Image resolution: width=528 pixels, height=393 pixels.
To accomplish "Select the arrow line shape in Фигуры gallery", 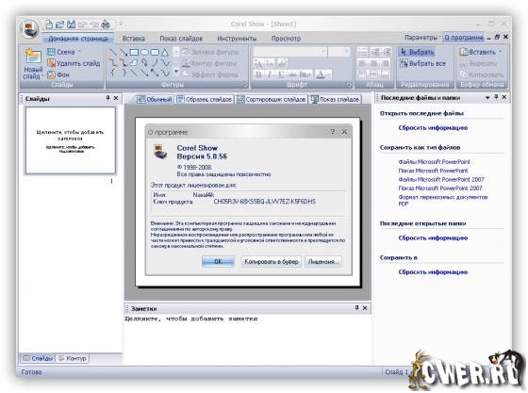I will coord(124,52).
